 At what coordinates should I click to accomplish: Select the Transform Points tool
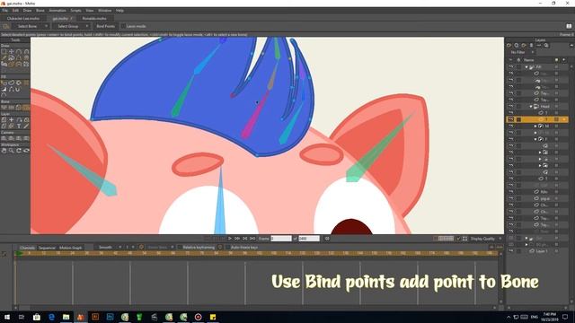tap(12, 52)
